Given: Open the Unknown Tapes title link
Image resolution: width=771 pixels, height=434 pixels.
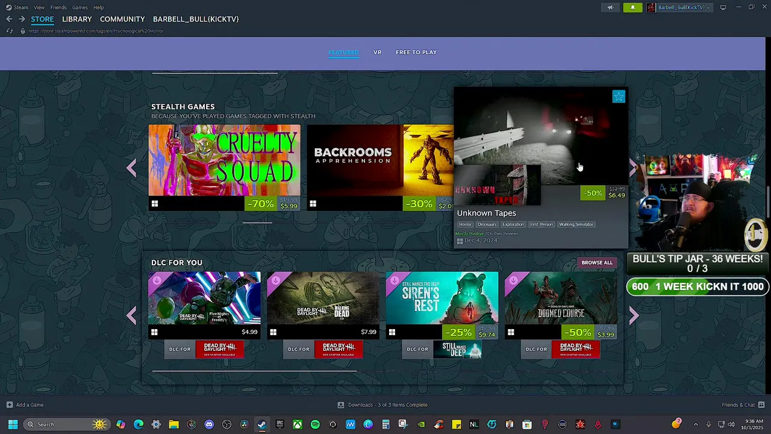Looking at the screenshot, I should click(487, 213).
